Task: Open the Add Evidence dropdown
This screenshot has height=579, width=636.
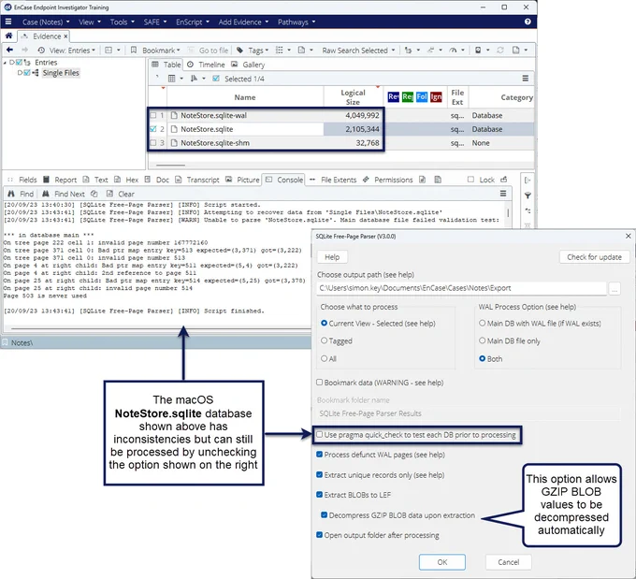Action: click(x=243, y=22)
